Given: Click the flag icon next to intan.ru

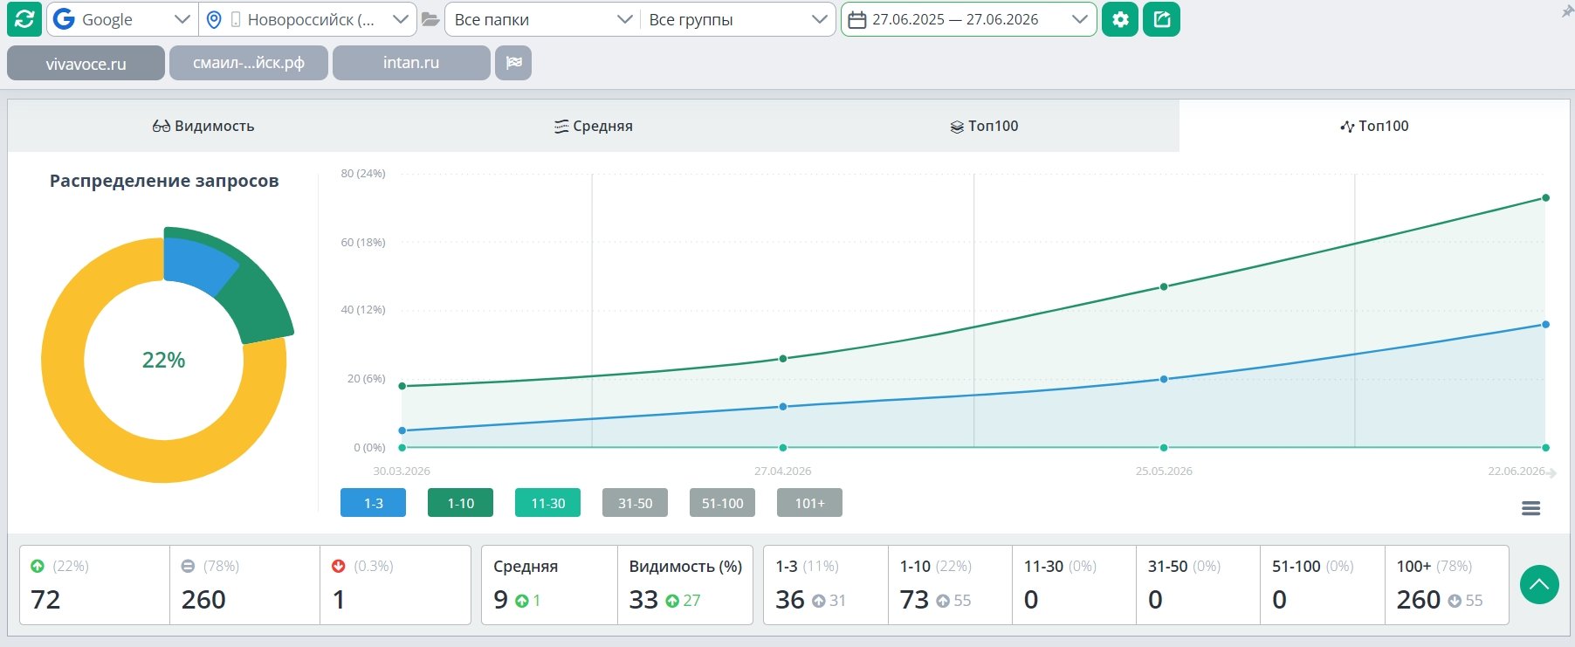Looking at the screenshot, I should [x=513, y=63].
